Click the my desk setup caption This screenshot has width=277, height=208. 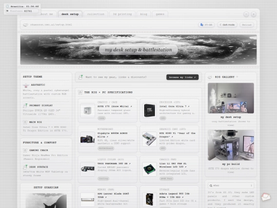(231, 117)
